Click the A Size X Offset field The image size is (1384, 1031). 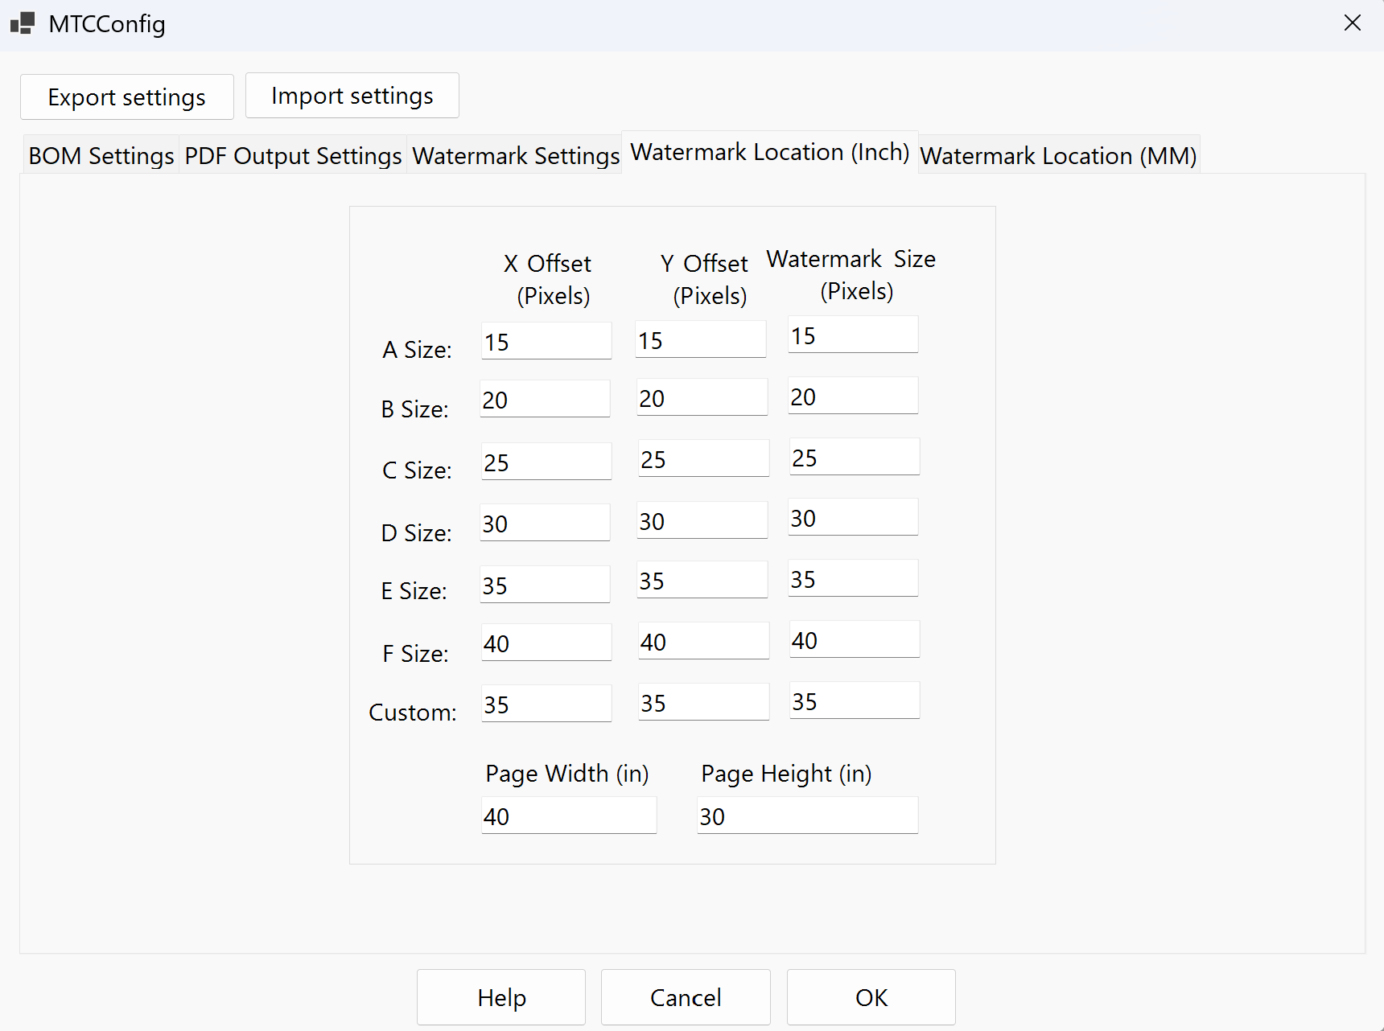[546, 341]
